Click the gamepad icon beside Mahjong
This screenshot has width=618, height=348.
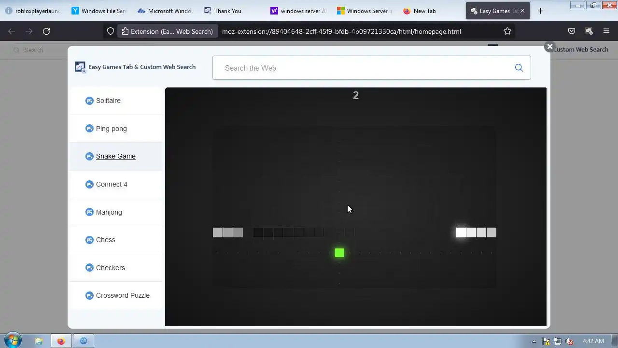tap(89, 212)
